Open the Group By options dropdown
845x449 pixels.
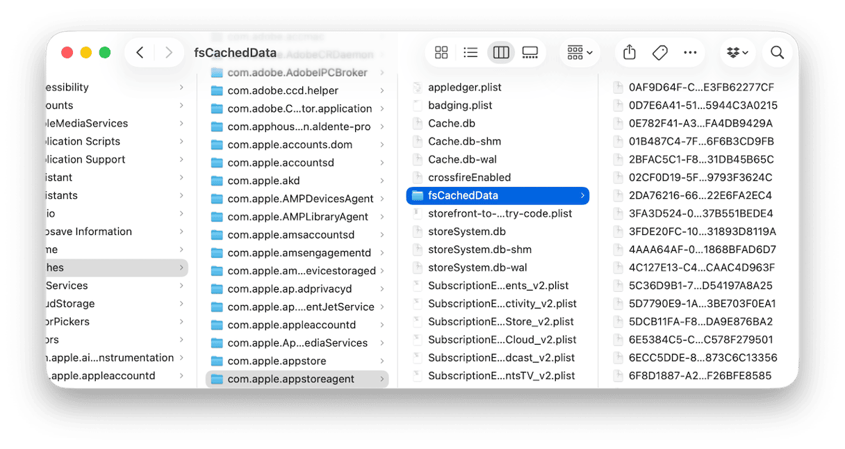point(580,53)
